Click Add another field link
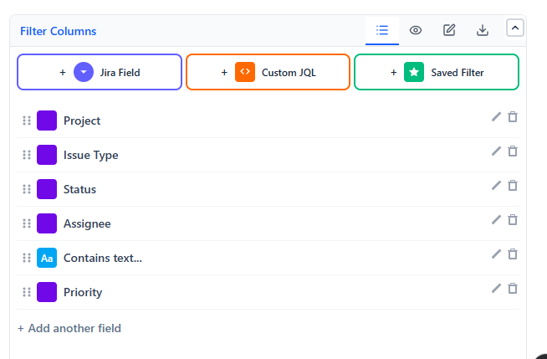547x359 pixels. pos(69,328)
